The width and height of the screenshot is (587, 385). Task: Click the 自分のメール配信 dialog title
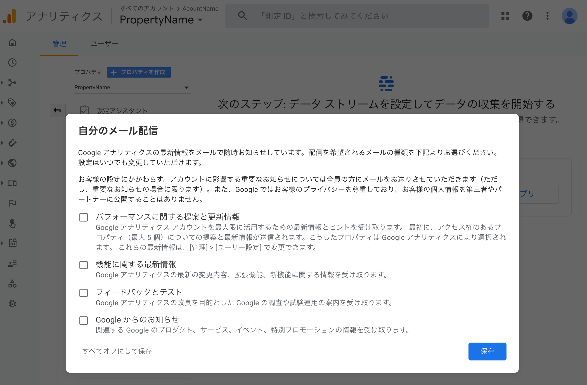click(x=118, y=131)
